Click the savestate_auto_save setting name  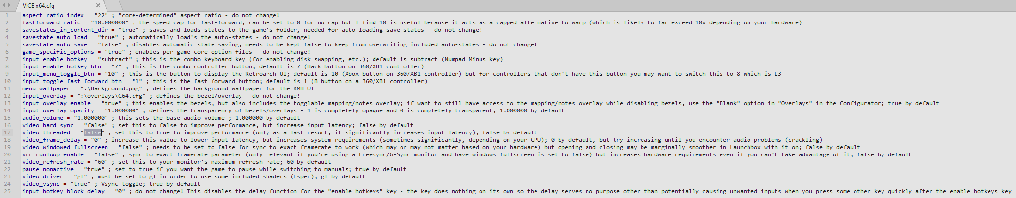54,44
